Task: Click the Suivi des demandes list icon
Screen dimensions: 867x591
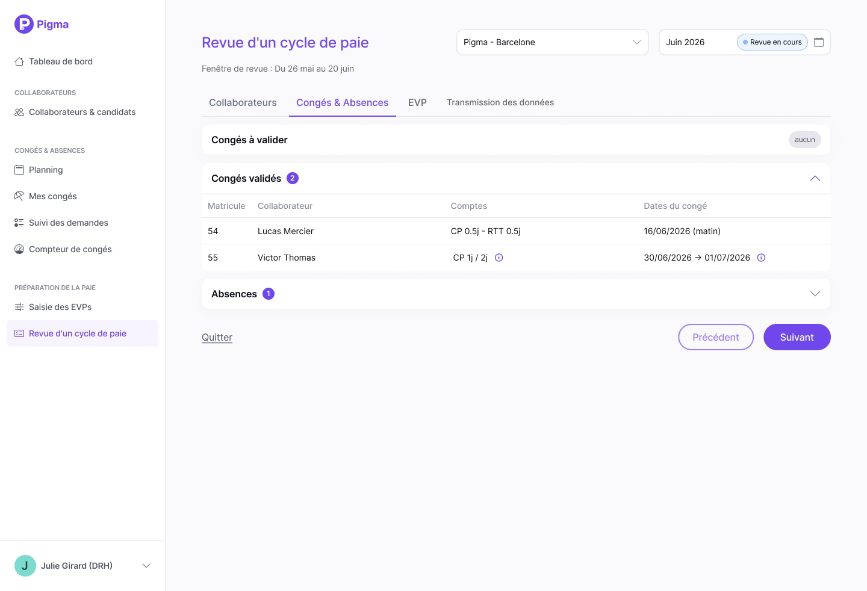Action: point(19,223)
